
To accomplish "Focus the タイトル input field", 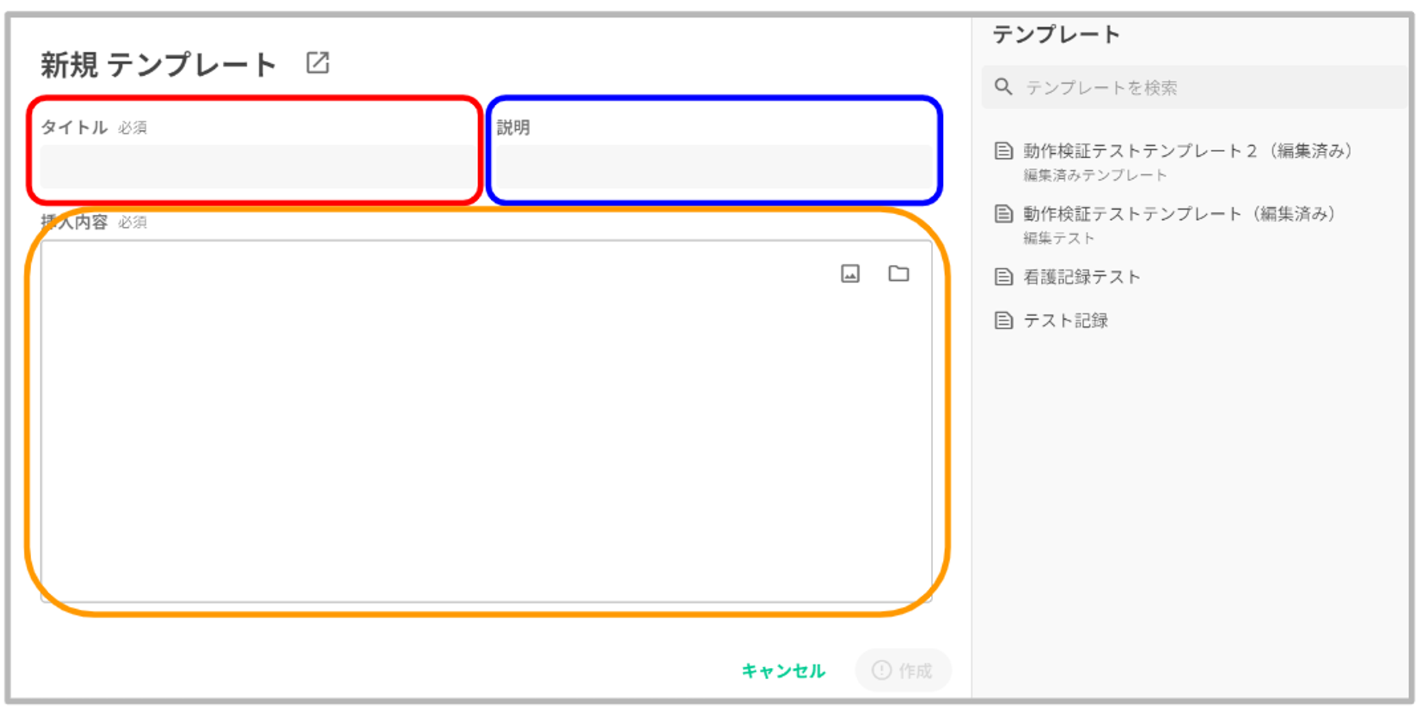I will click(x=257, y=167).
